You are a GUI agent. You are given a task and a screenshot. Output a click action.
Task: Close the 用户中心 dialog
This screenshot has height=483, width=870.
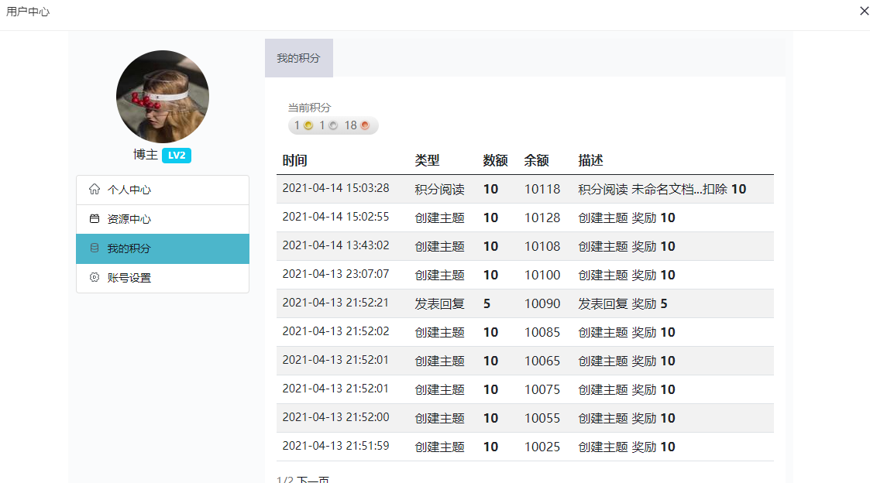click(864, 11)
